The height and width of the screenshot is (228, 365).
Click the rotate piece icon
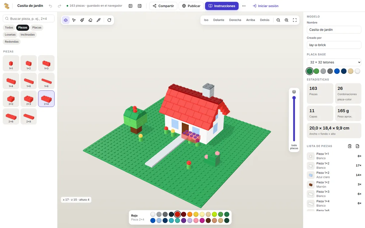pyautogui.click(x=109, y=20)
